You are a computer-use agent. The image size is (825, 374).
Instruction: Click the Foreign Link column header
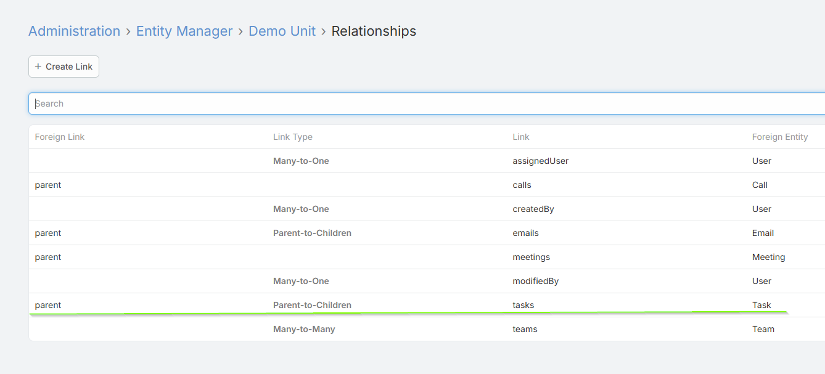point(59,137)
